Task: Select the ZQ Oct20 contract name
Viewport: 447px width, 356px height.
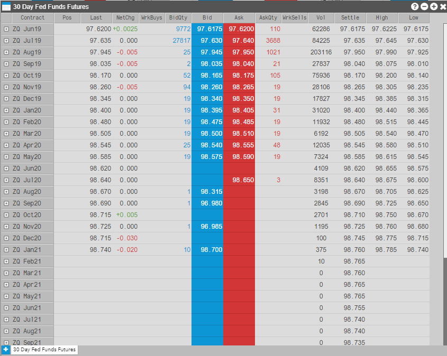Action: 27,215
